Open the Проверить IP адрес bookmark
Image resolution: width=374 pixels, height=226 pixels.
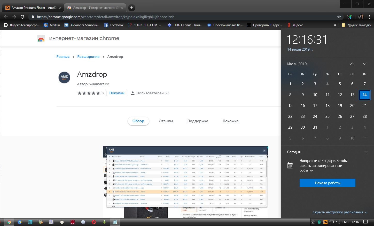(264, 25)
